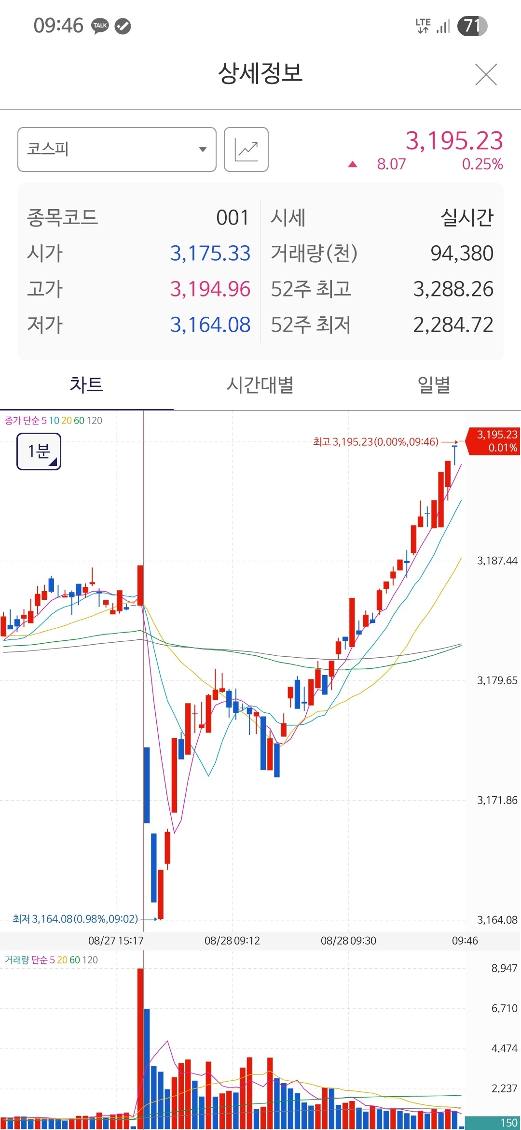Tap the 08/28 09:30 time axis label
Image resolution: width=521 pixels, height=1130 pixels.
tap(348, 941)
